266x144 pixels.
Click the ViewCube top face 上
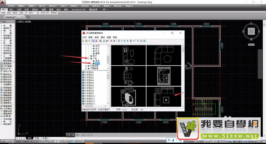click(251, 31)
